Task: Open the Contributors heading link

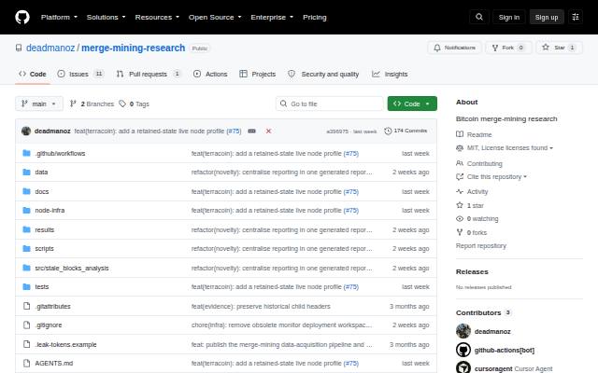Action: click(x=483, y=312)
